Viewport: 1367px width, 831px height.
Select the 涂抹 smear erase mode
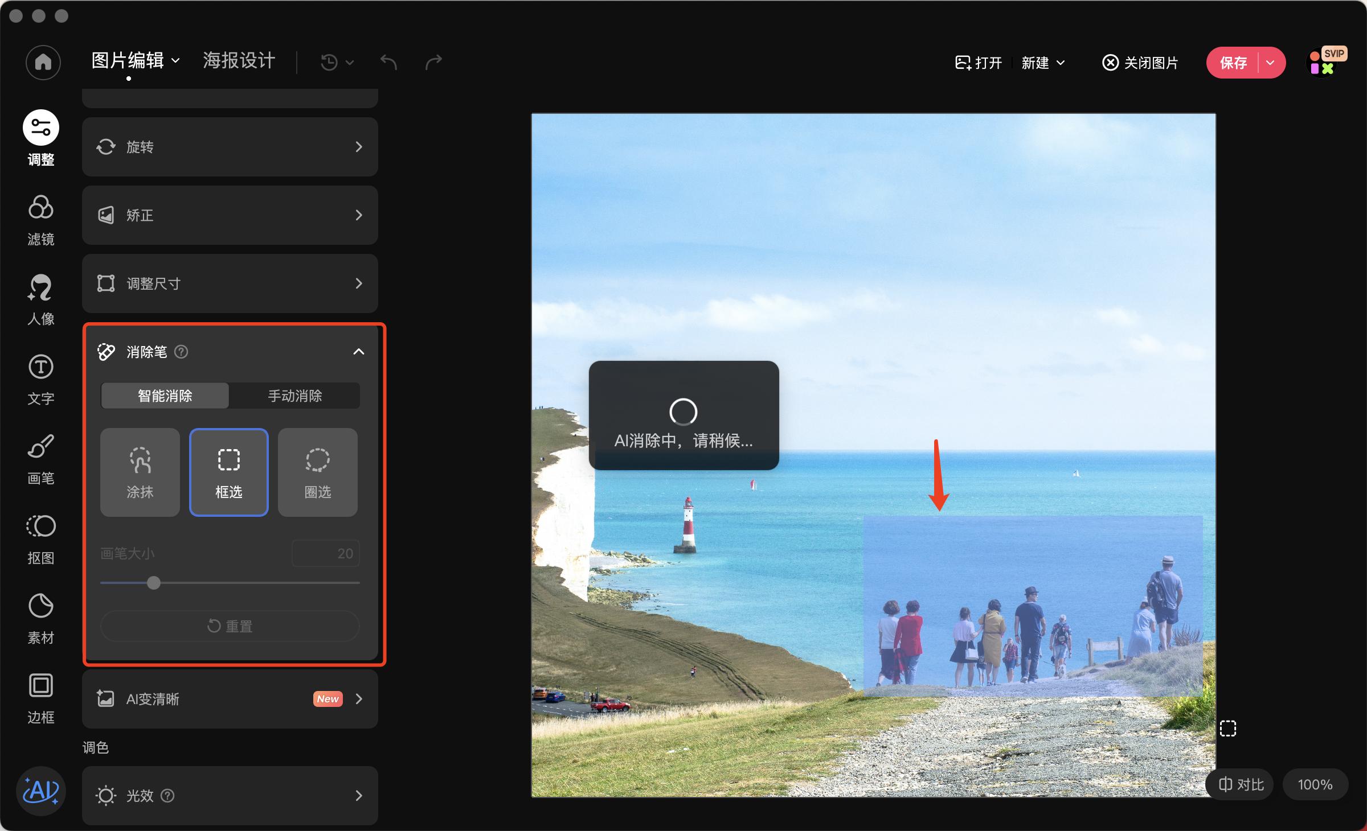[140, 472]
